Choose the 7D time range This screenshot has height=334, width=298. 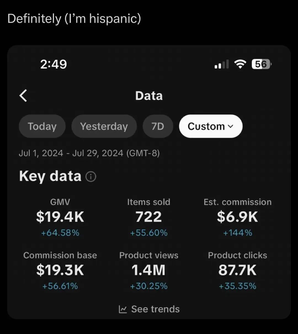coord(158,126)
